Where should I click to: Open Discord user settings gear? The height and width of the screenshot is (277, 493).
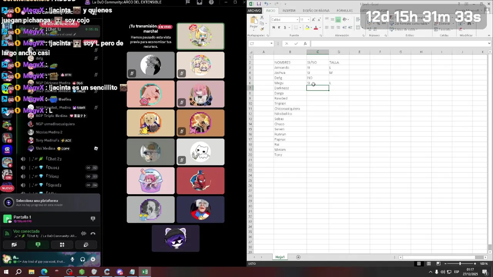point(93,260)
